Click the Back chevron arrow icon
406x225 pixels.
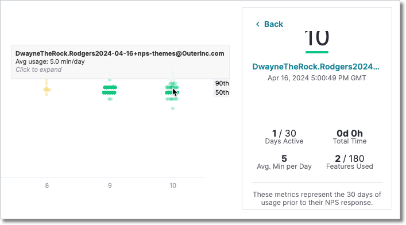(x=258, y=24)
